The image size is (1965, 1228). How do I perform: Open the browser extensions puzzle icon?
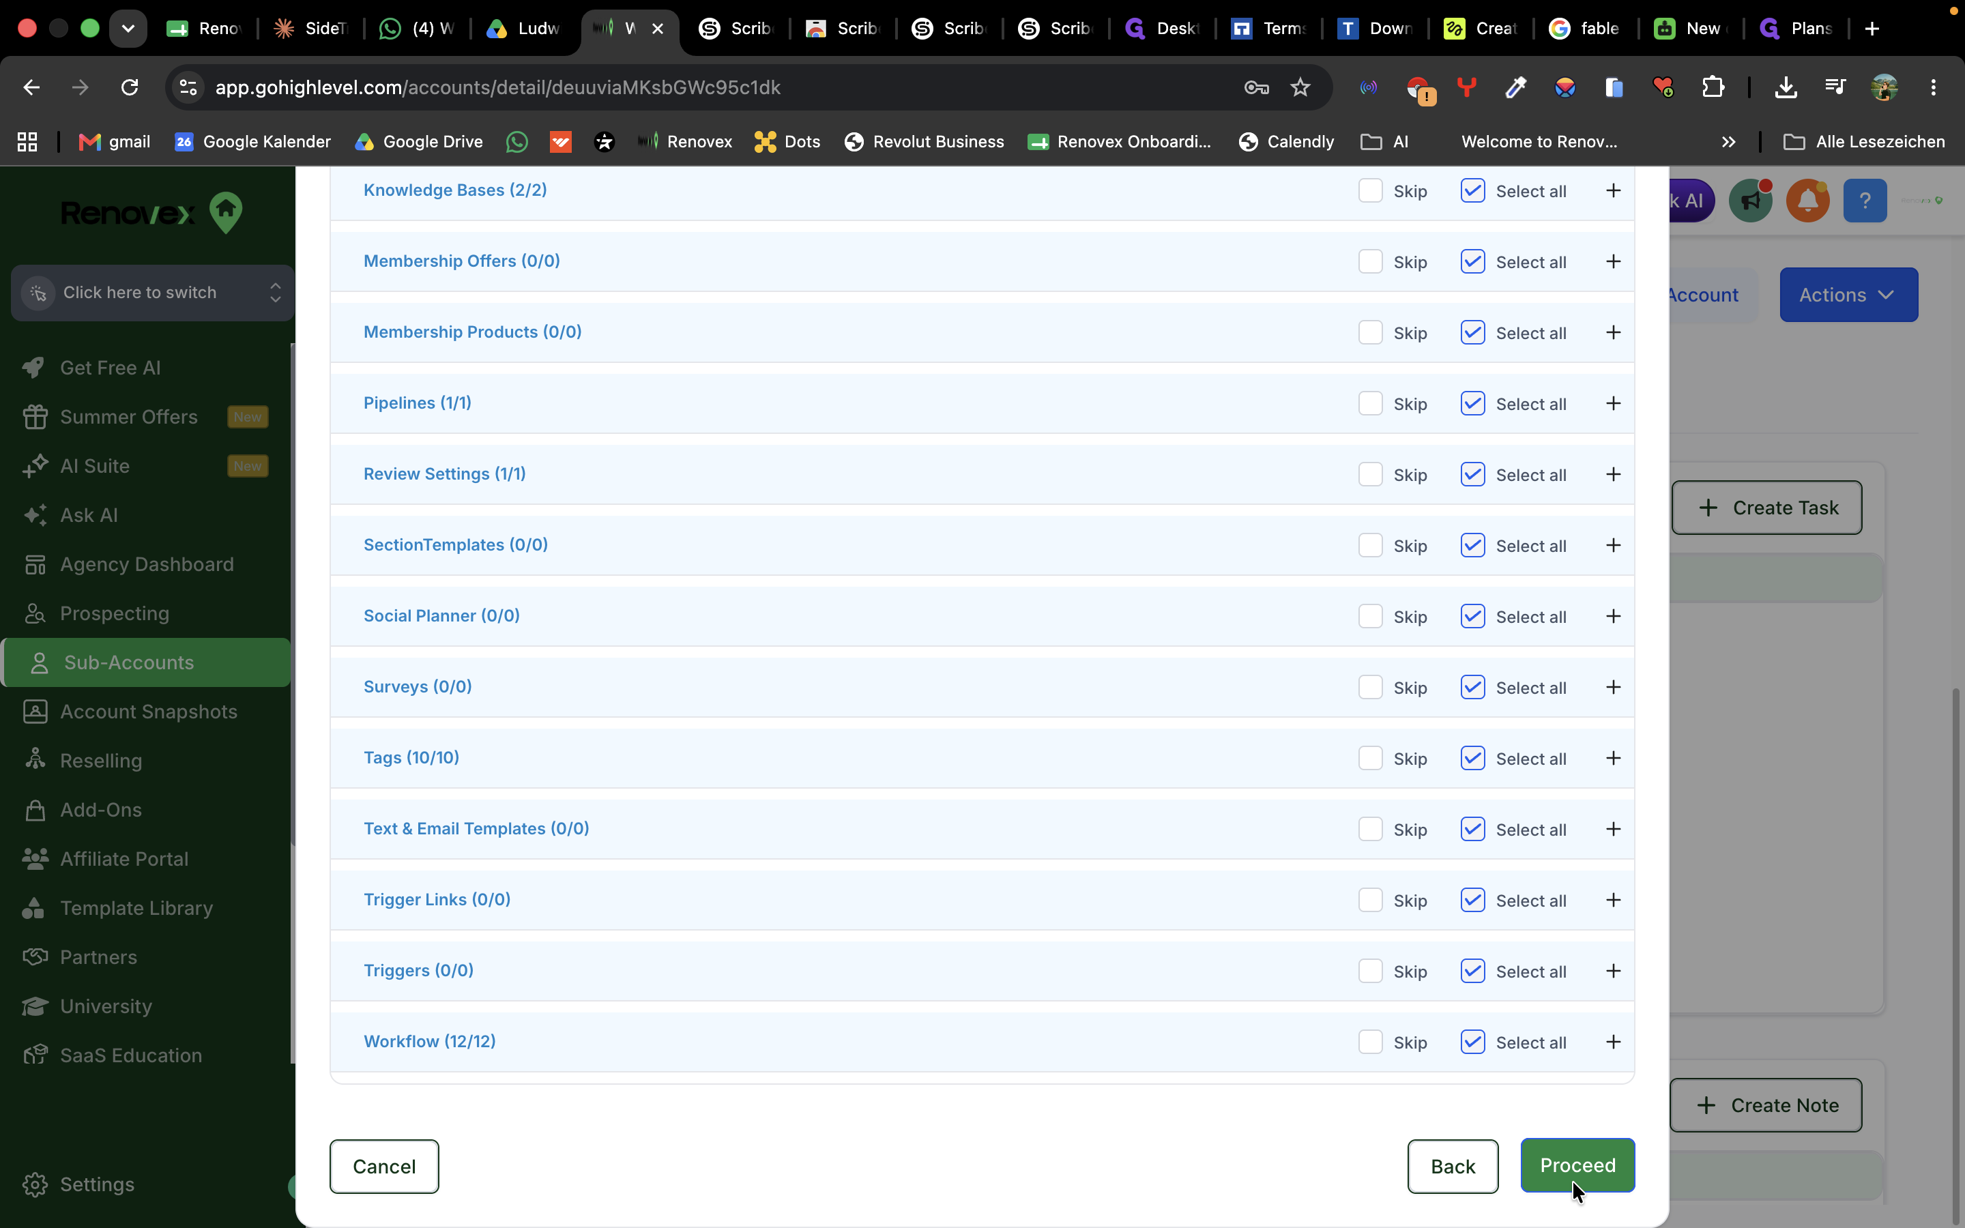(1713, 87)
